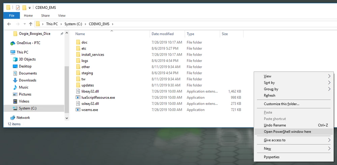
Task: Open the doc folder icon
Action: [x=78, y=42]
